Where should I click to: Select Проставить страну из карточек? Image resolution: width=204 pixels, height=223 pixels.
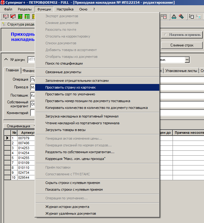(x=97, y=87)
